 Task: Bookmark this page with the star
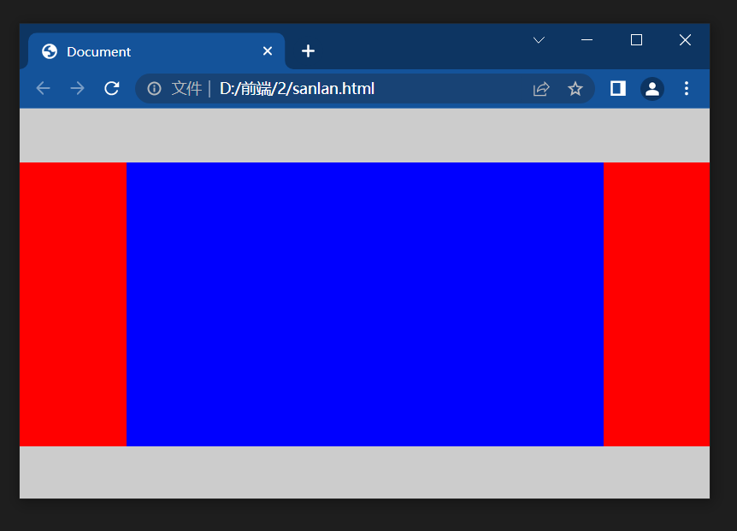click(x=575, y=88)
